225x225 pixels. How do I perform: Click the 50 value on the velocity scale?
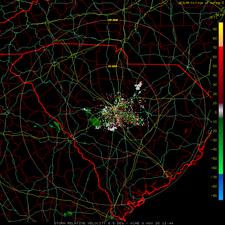tap(215, 66)
